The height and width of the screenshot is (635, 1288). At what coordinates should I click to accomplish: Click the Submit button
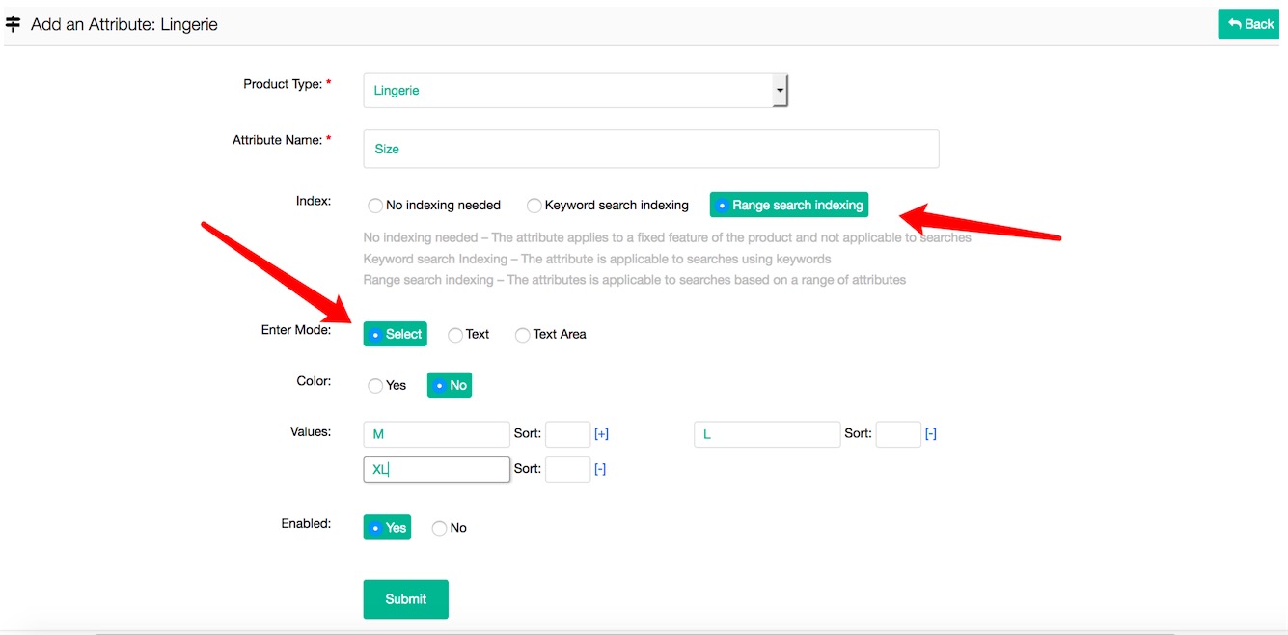tap(405, 599)
